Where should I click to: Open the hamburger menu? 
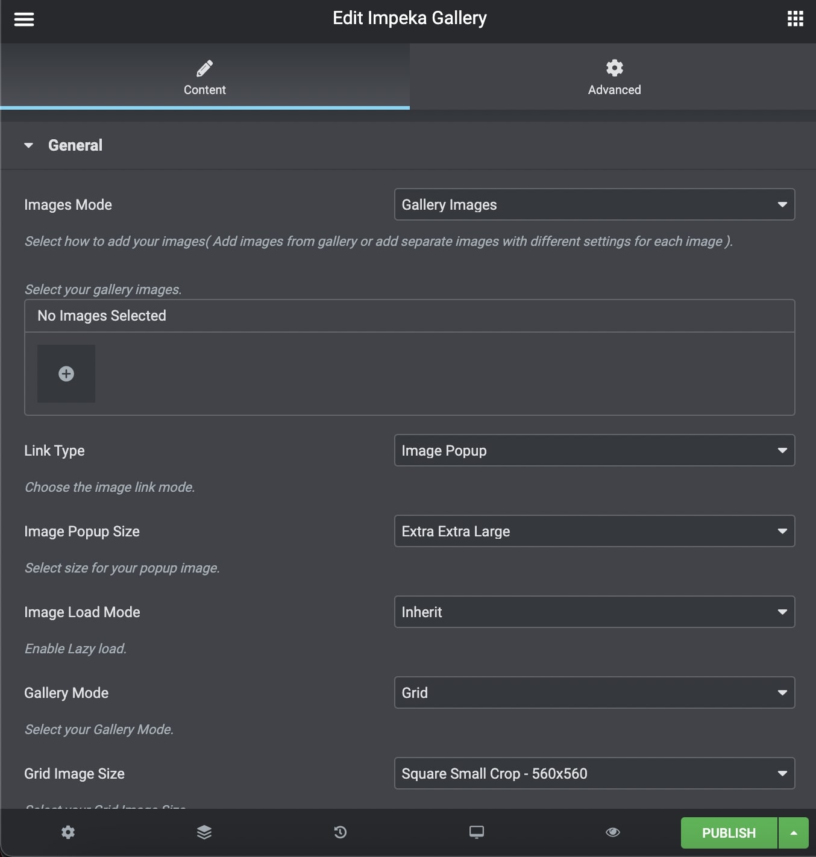coord(24,19)
